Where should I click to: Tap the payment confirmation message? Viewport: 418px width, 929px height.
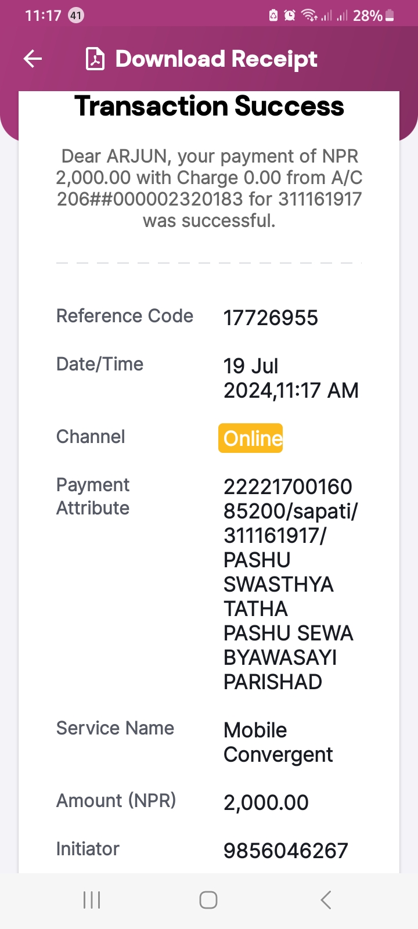[x=209, y=188]
